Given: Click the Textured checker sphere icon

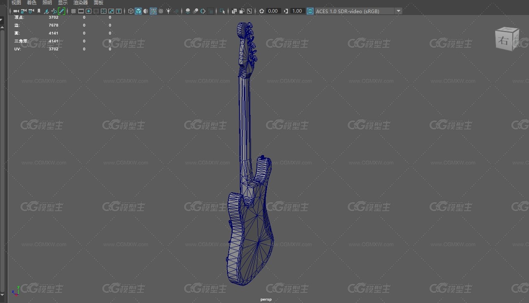Looking at the screenshot, I should [x=161, y=11].
